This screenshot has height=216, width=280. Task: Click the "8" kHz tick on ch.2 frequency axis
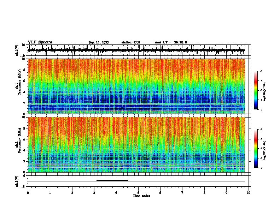[x=25, y=128]
